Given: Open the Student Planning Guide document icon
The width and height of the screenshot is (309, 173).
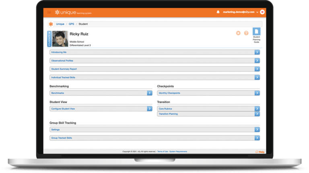Looking at the screenshot, I should [x=256, y=32].
